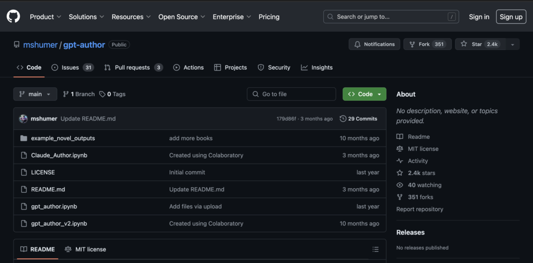The height and width of the screenshot is (263, 533).
Task: Open the 'Initial commit' commit message
Action: coord(187,172)
